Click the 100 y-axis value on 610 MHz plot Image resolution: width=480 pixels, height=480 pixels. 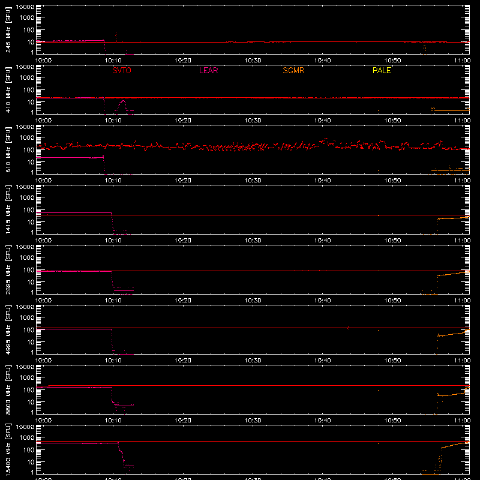(x=29, y=149)
